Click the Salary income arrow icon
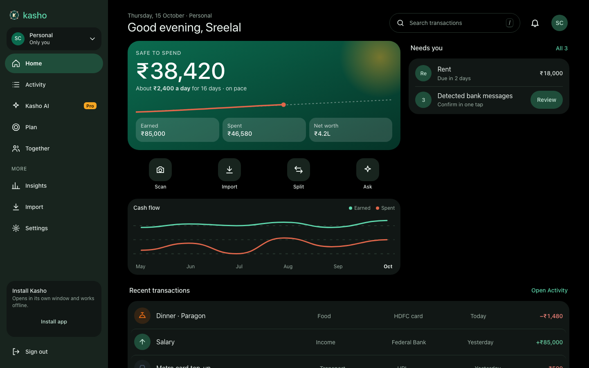Viewport: 589px width, 368px height. click(142, 342)
